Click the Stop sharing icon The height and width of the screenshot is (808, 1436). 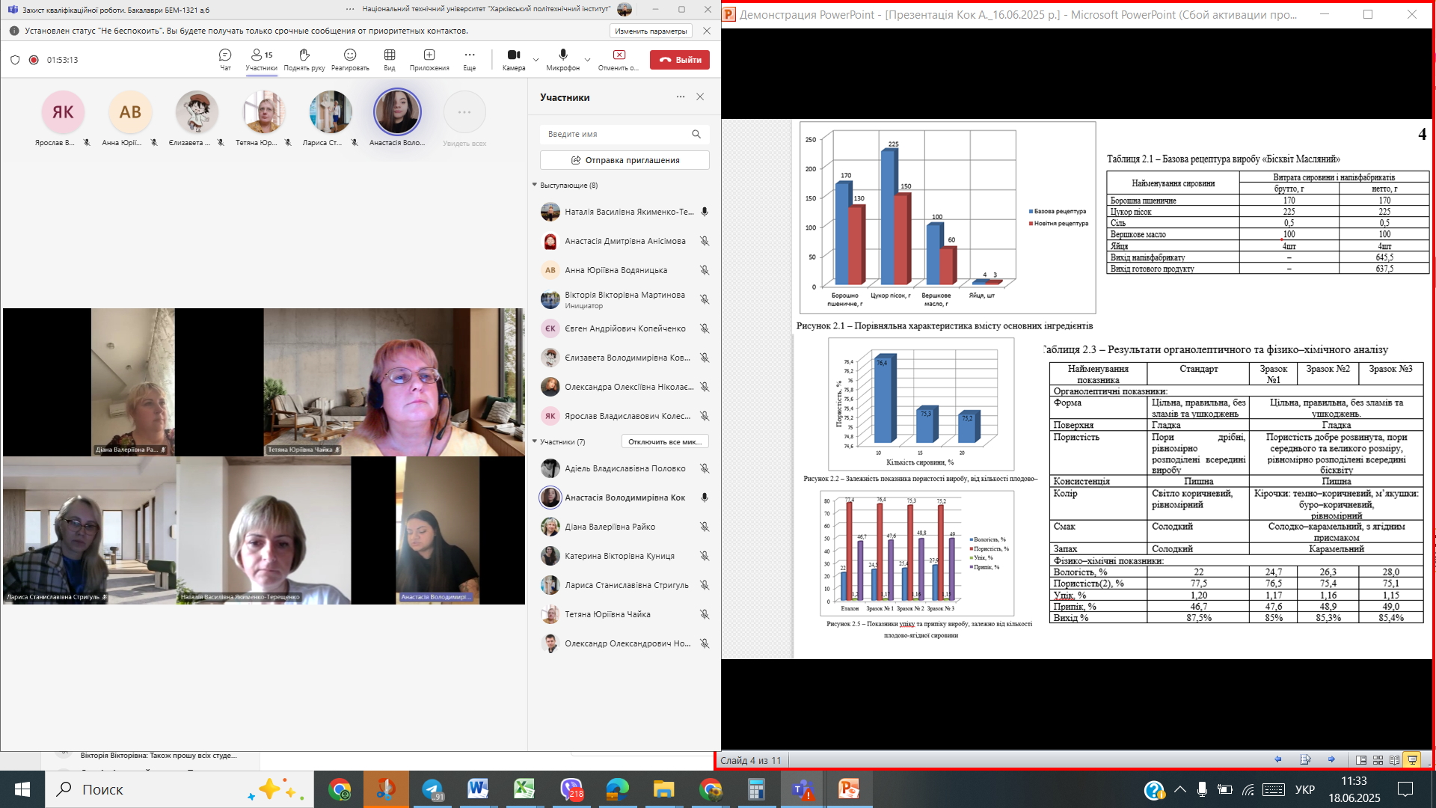(x=619, y=55)
